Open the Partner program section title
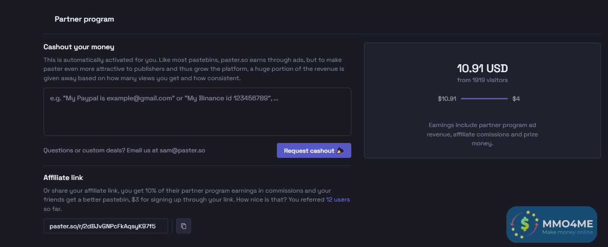This screenshot has height=247, width=608. coord(84,19)
